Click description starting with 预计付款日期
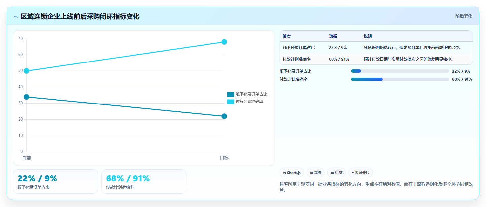The height and width of the screenshot is (207, 486). 408,59
